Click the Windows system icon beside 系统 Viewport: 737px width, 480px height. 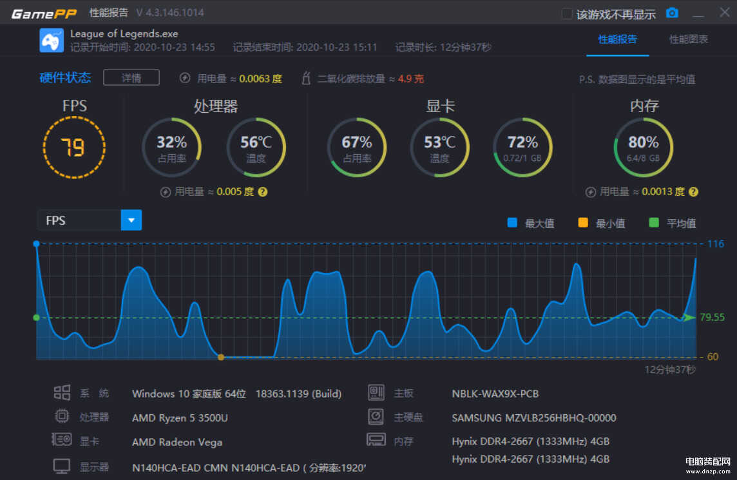(x=62, y=392)
